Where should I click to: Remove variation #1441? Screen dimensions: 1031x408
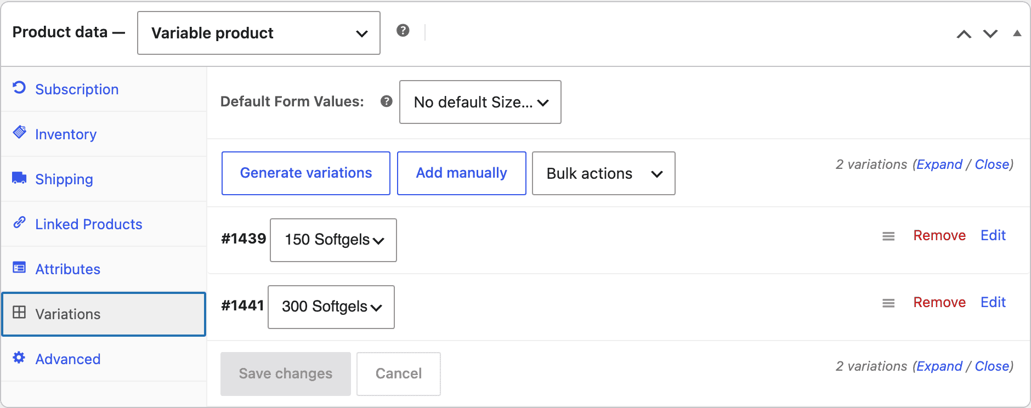939,302
